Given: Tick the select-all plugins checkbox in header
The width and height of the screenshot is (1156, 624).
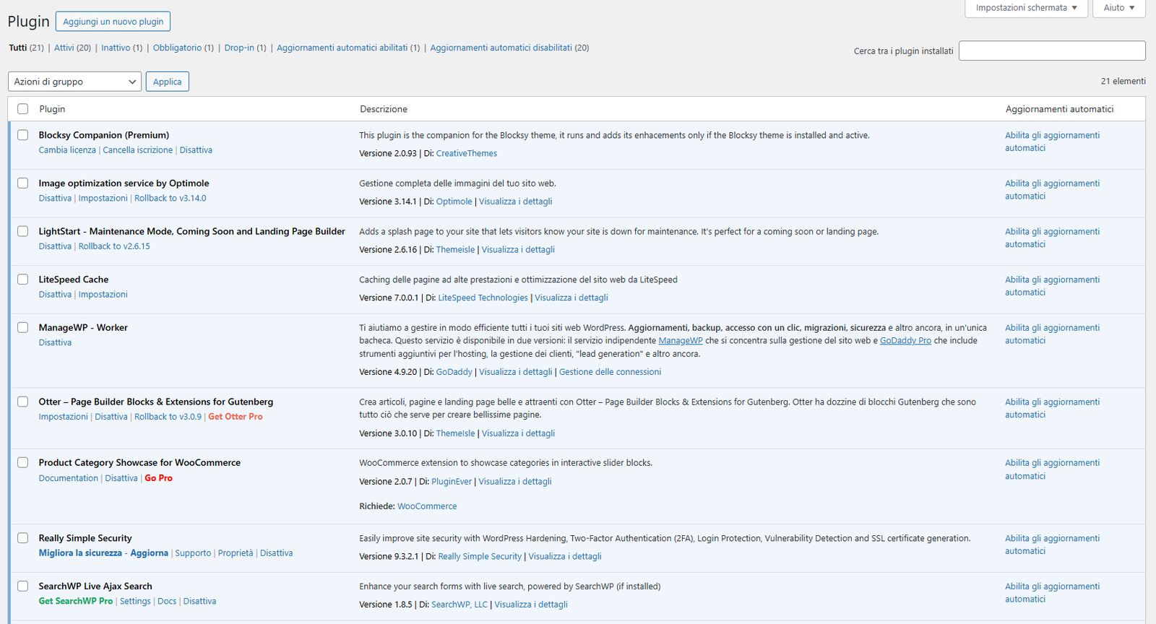Looking at the screenshot, I should 23,109.
